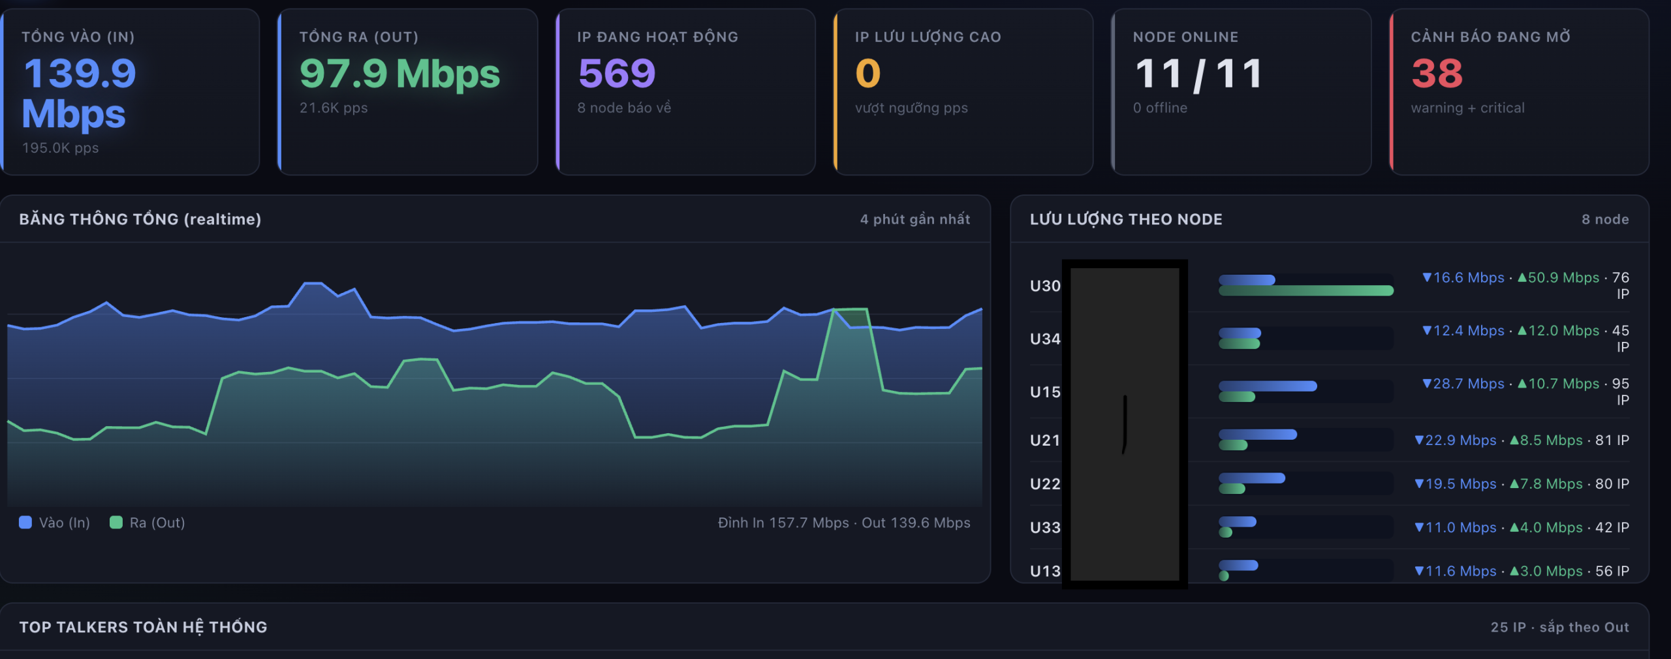The height and width of the screenshot is (659, 1671).
Task: Click the U34 node label
Action: click(x=1045, y=339)
